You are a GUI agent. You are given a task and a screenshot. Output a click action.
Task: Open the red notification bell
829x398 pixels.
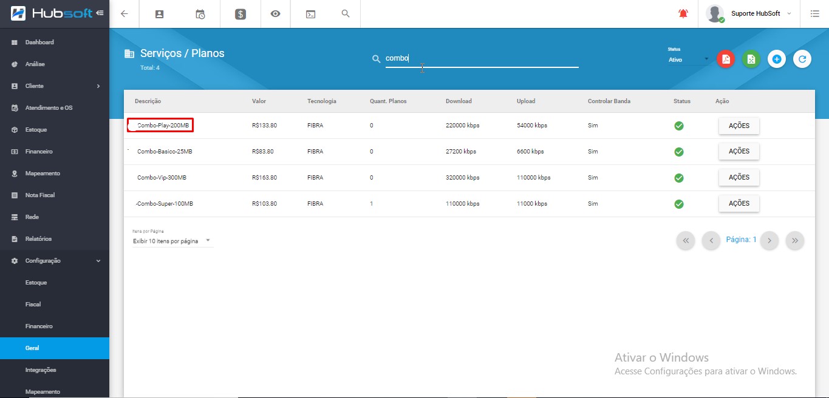click(x=683, y=13)
